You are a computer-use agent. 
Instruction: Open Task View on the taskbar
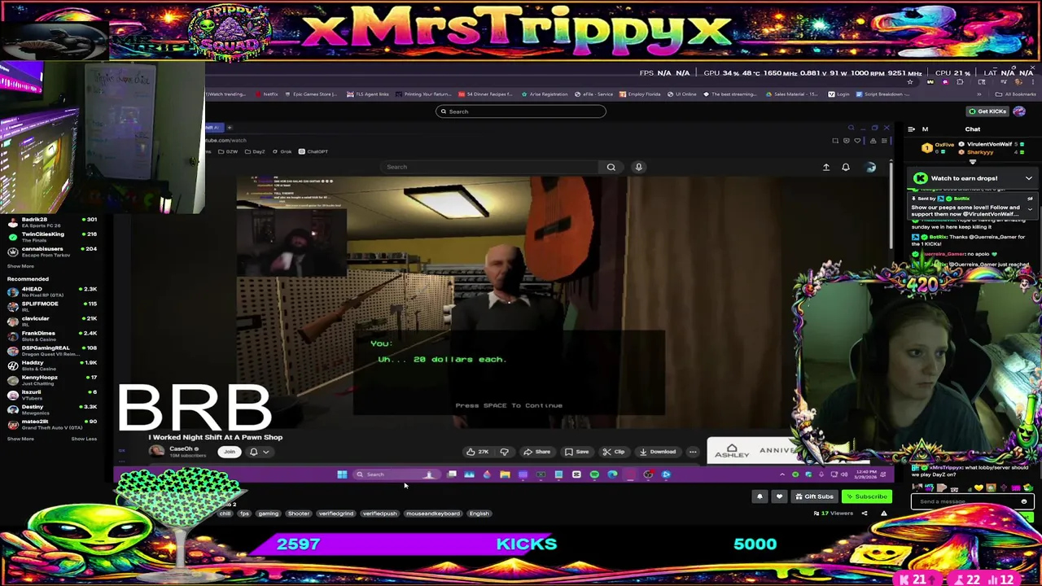(452, 474)
